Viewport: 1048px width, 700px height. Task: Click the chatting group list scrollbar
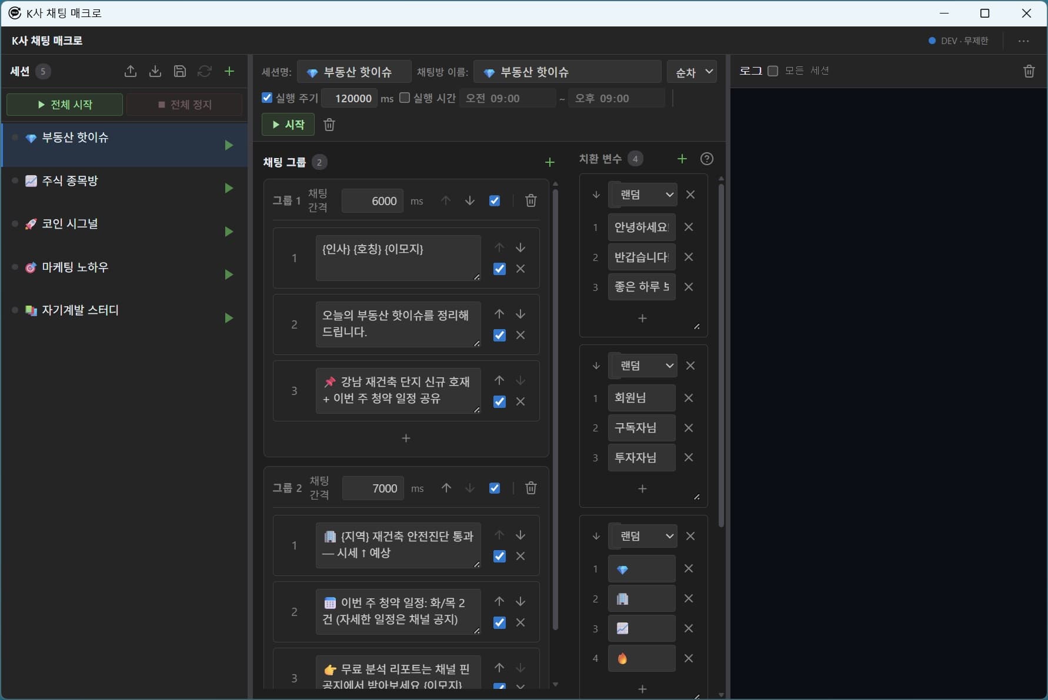pyautogui.click(x=555, y=408)
